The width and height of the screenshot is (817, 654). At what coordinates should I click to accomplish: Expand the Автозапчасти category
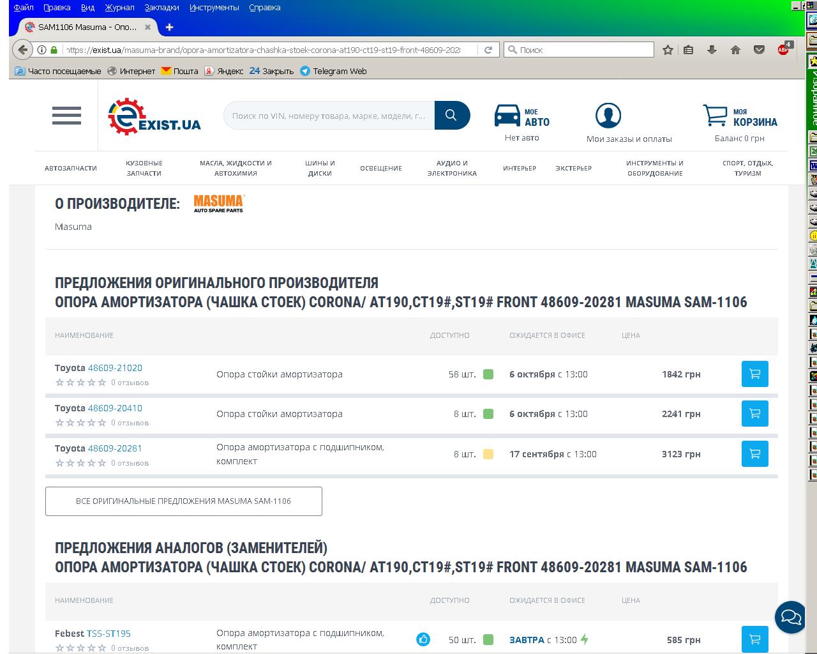71,169
